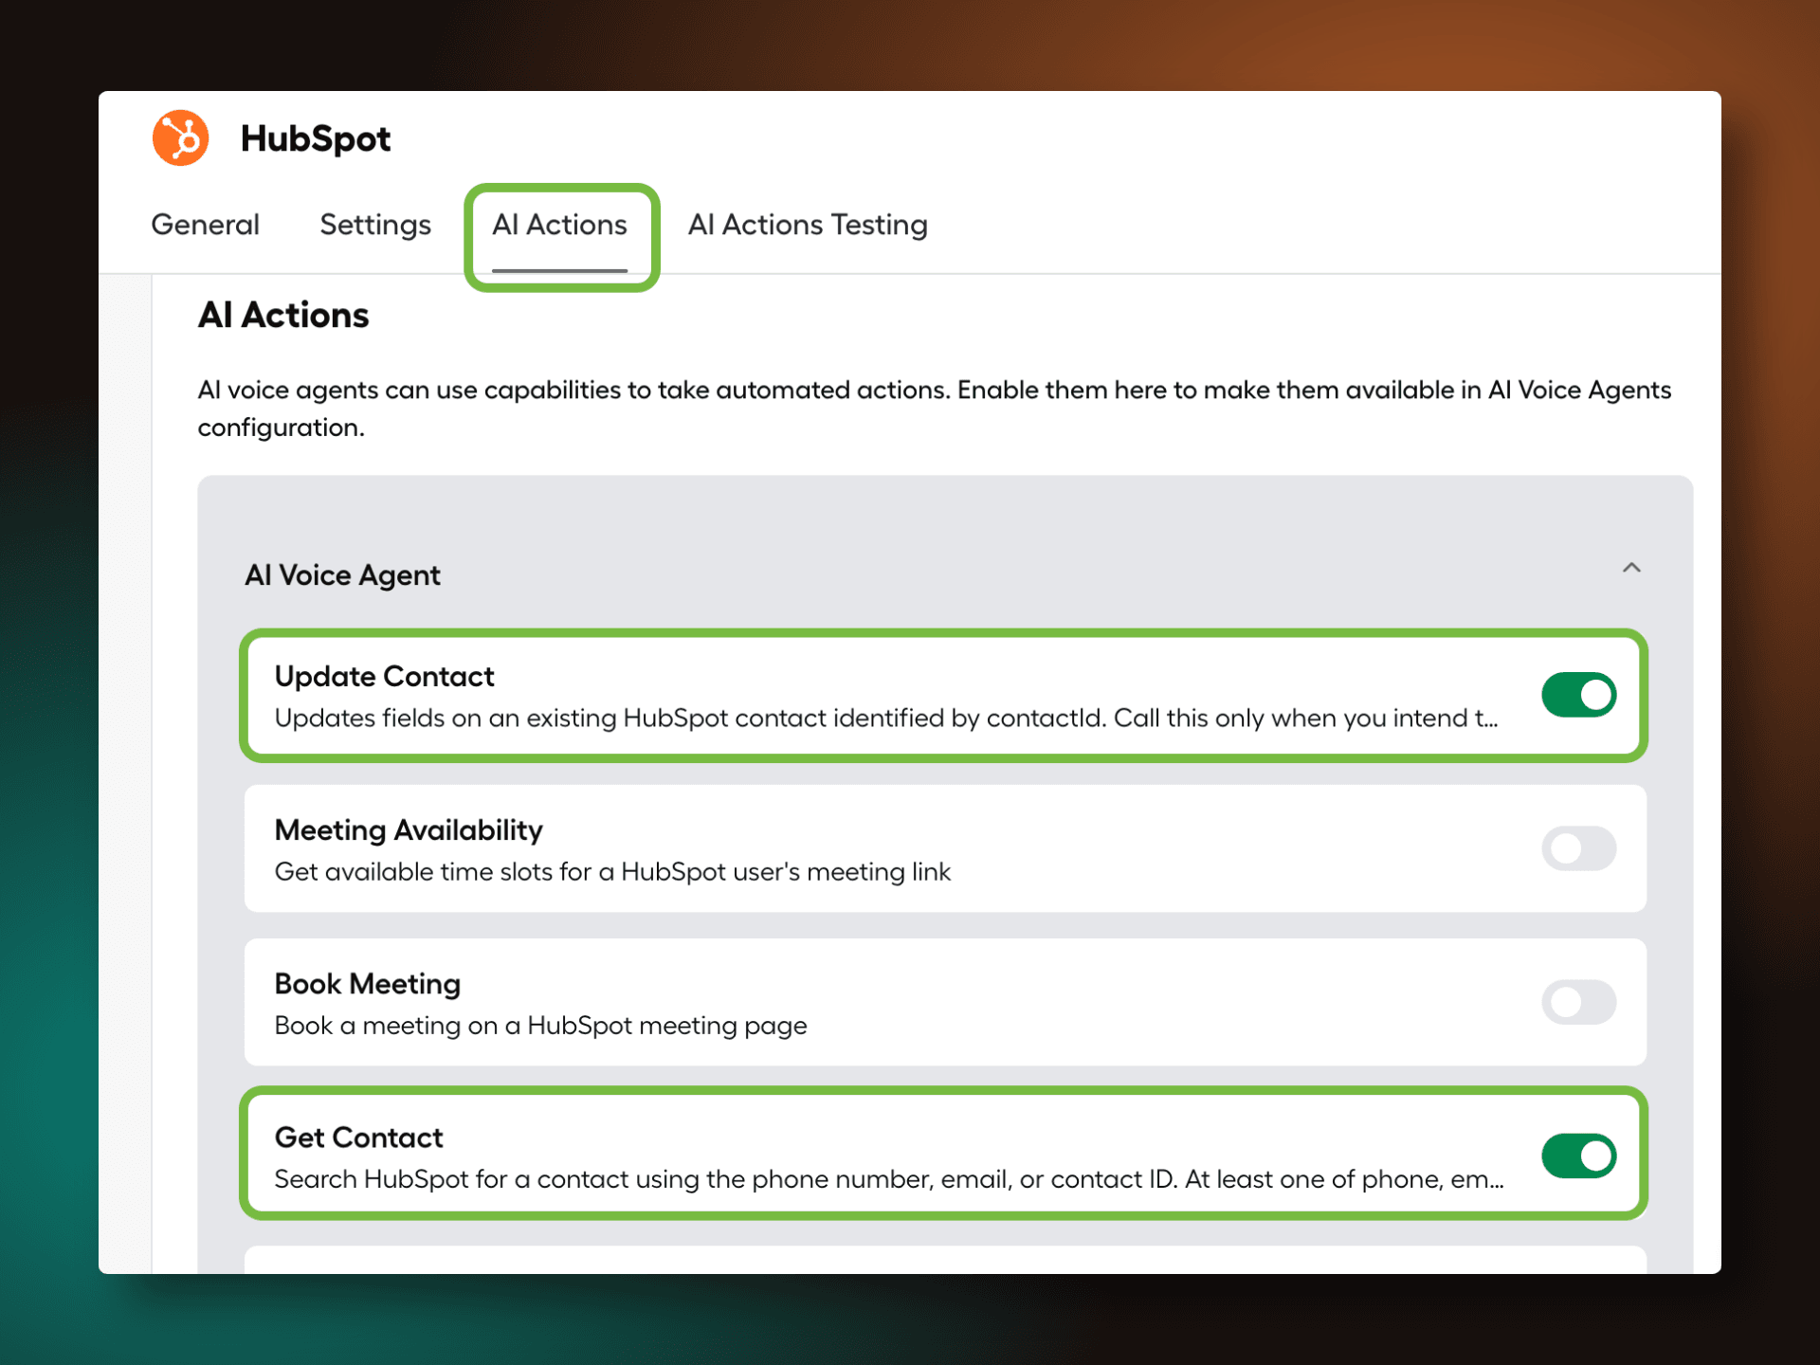Open the General tab
The image size is (1820, 1365).
coord(205,225)
